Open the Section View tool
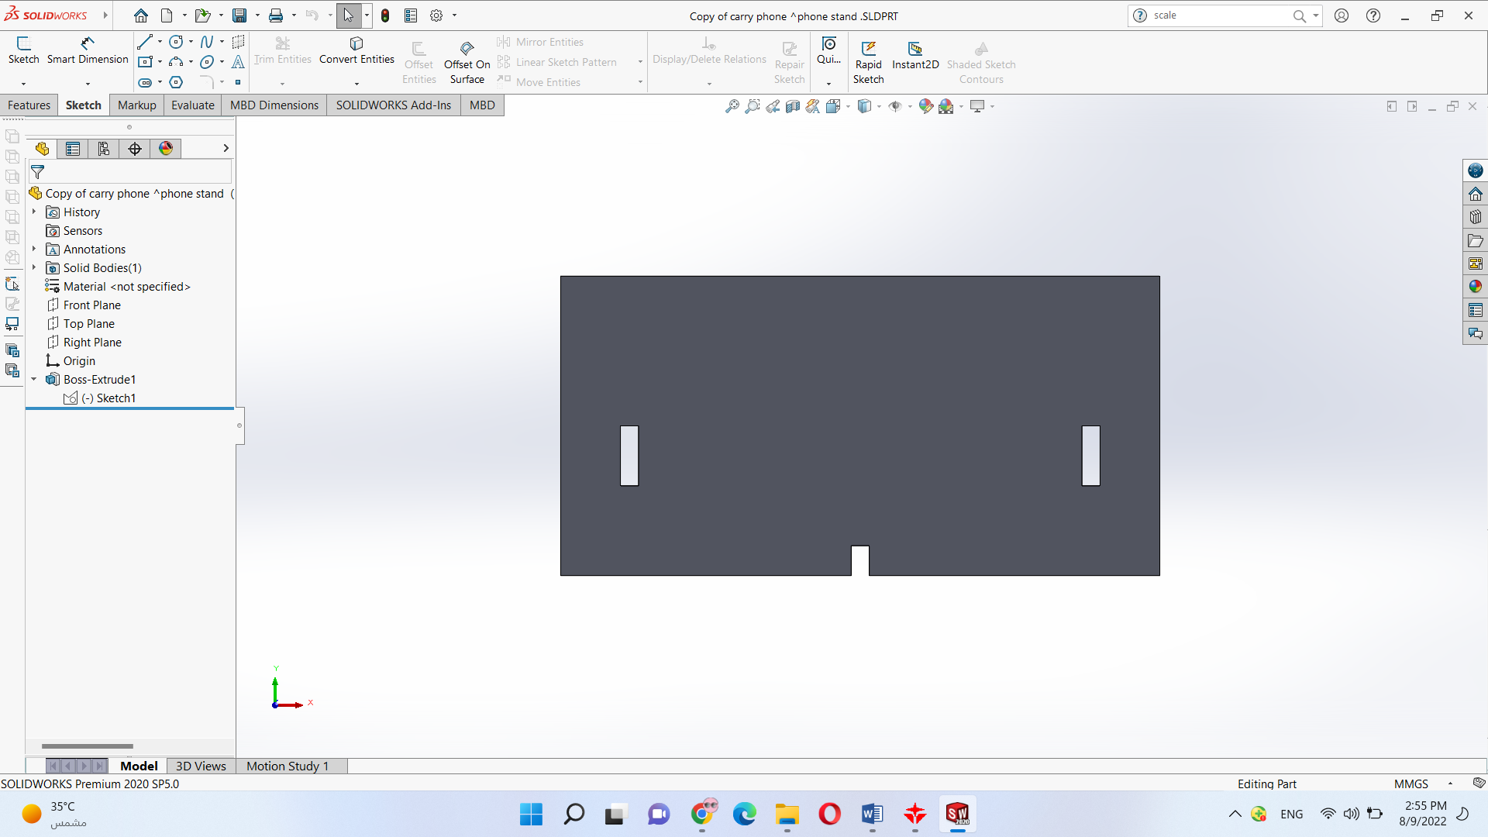This screenshot has width=1488, height=837. click(x=792, y=106)
